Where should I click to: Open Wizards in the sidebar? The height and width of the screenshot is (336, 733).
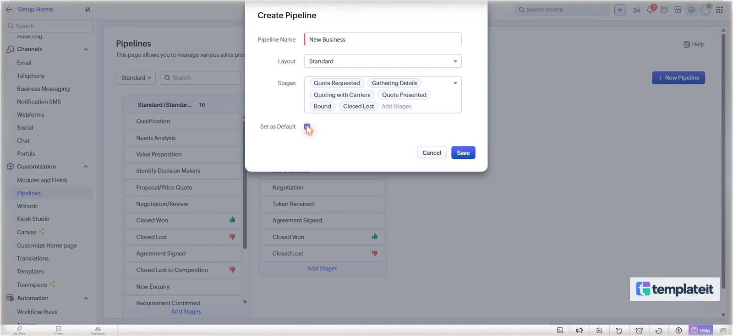click(27, 206)
